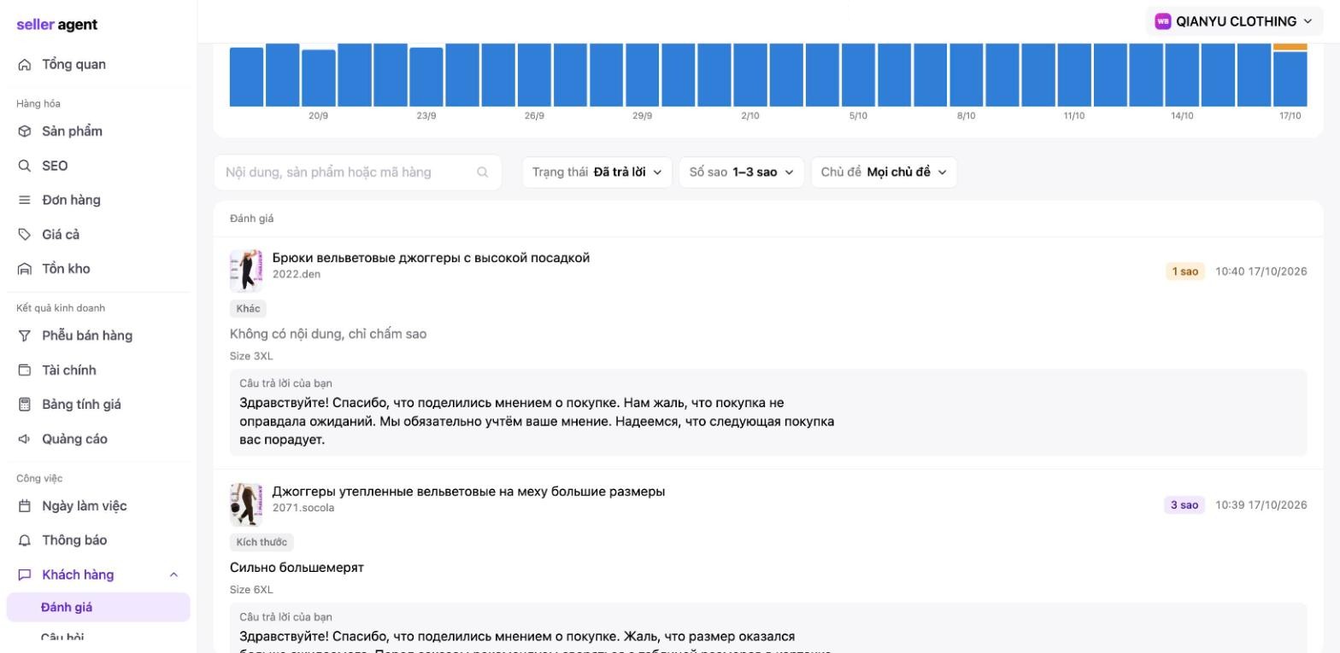Click the Thông báo bell icon
This screenshot has width=1340, height=653.
click(x=24, y=540)
